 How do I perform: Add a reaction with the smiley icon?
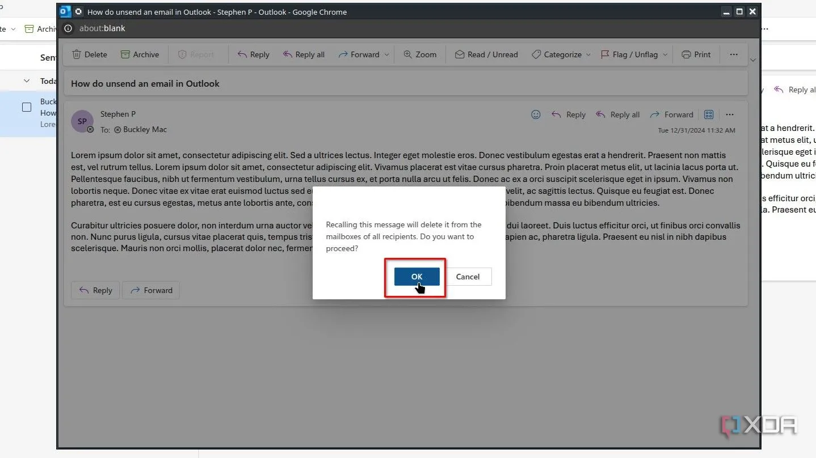tap(536, 114)
